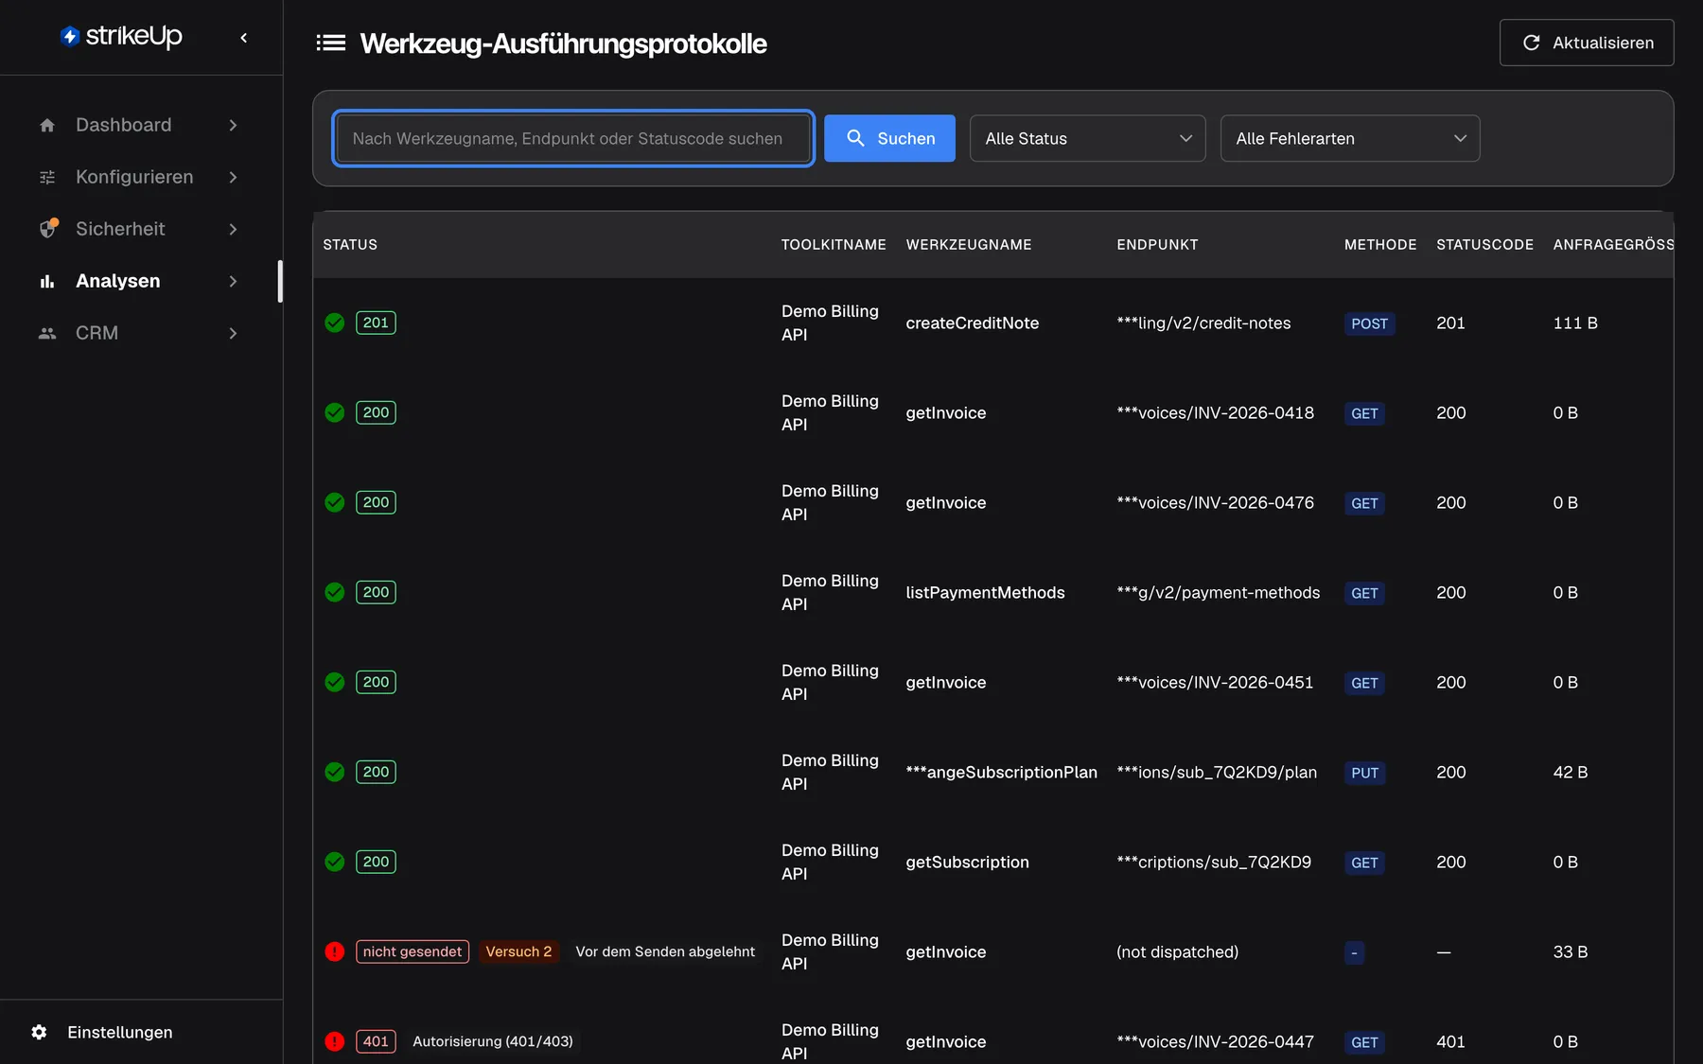
Task: Open the Alle Fehlerarten dropdown
Action: pos(1349,138)
